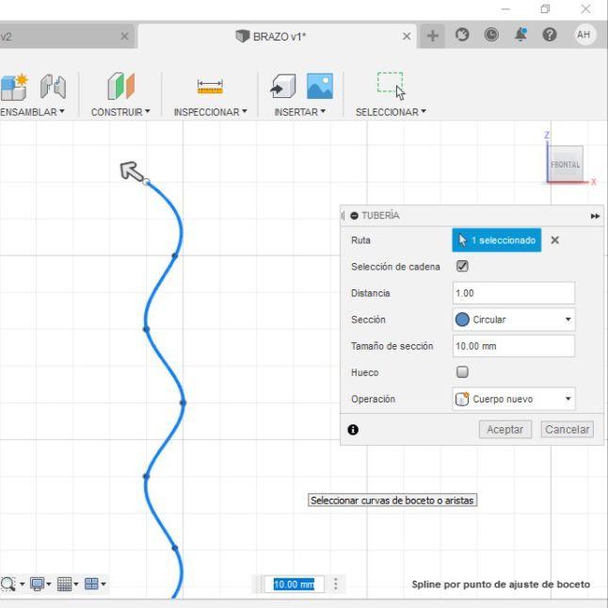Click the zoom magnifier icon in navigation bar
Viewport: 608px width, 608px height.
point(8,583)
